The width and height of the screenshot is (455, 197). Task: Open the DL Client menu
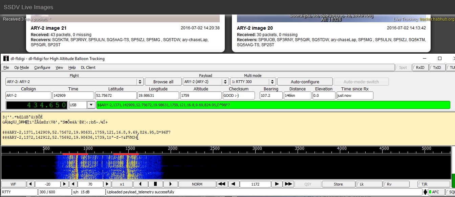[x=88, y=67]
